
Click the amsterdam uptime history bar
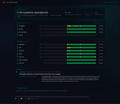point(70,44)
